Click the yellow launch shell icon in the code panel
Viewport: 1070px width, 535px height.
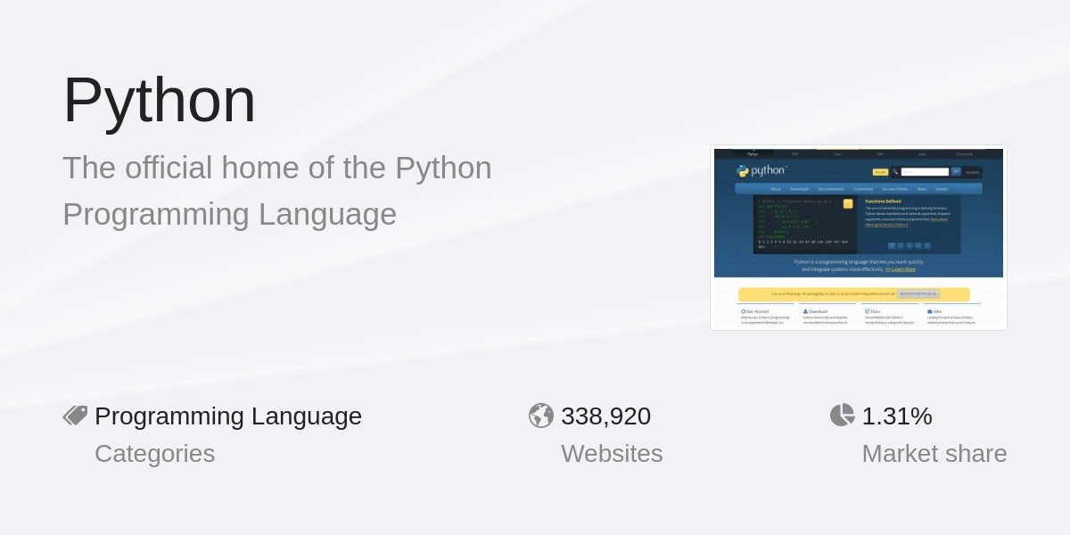point(848,203)
